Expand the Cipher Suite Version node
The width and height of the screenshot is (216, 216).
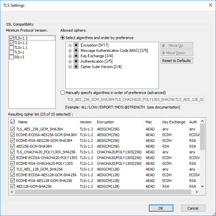(70, 67)
